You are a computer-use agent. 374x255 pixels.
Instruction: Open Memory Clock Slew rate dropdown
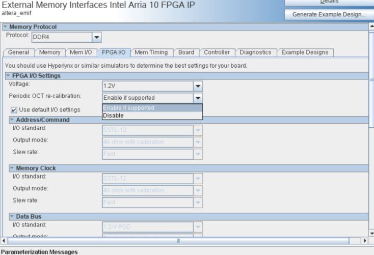152,203
